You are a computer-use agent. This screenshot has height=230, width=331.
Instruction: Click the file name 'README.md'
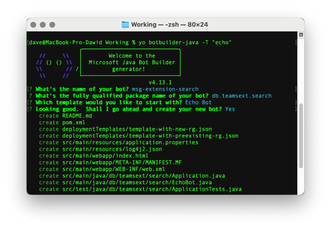click(77, 116)
